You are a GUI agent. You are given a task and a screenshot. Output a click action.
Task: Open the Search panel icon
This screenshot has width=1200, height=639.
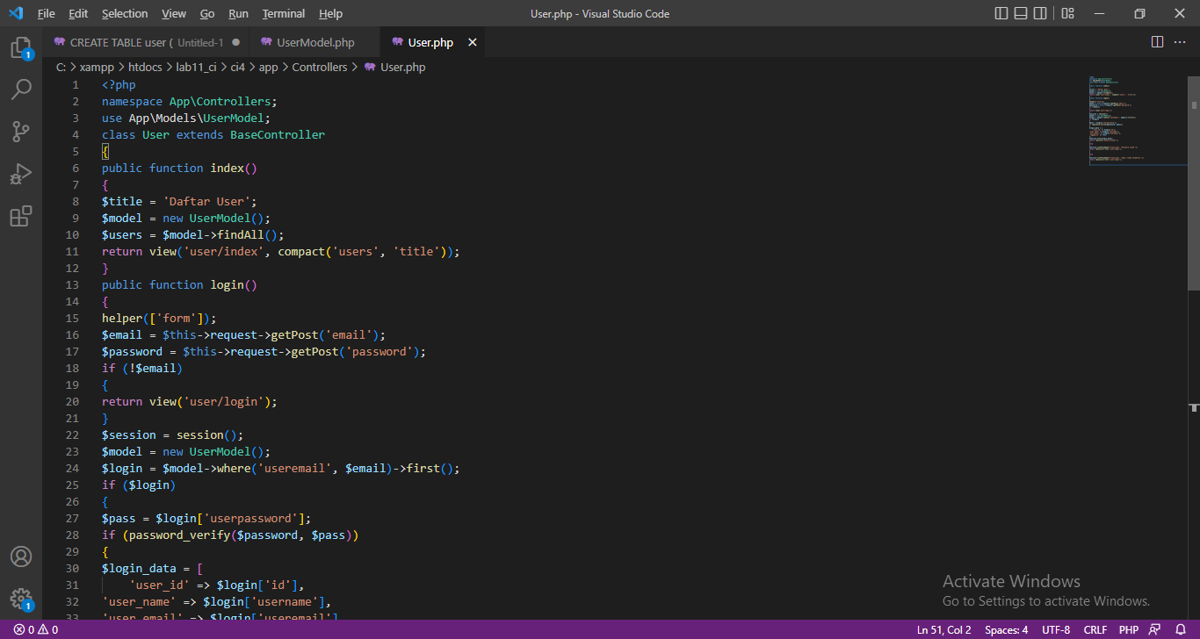pyautogui.click(x=21, y=89)
